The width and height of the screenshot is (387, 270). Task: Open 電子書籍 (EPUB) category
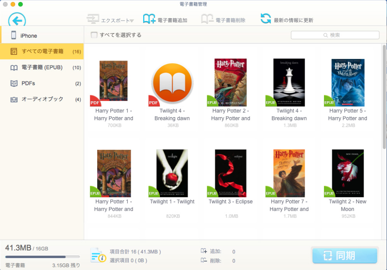coord(42,67)
